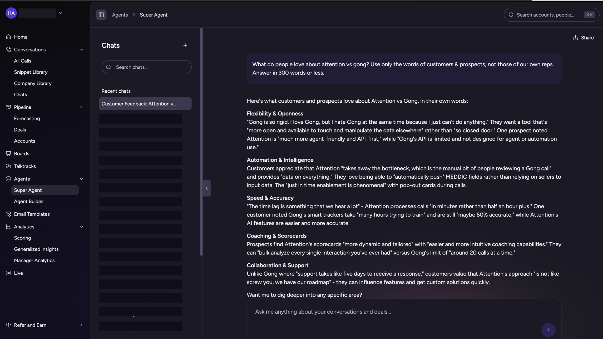Click the sidebar toggle panel icon

(x=101, y=15)
